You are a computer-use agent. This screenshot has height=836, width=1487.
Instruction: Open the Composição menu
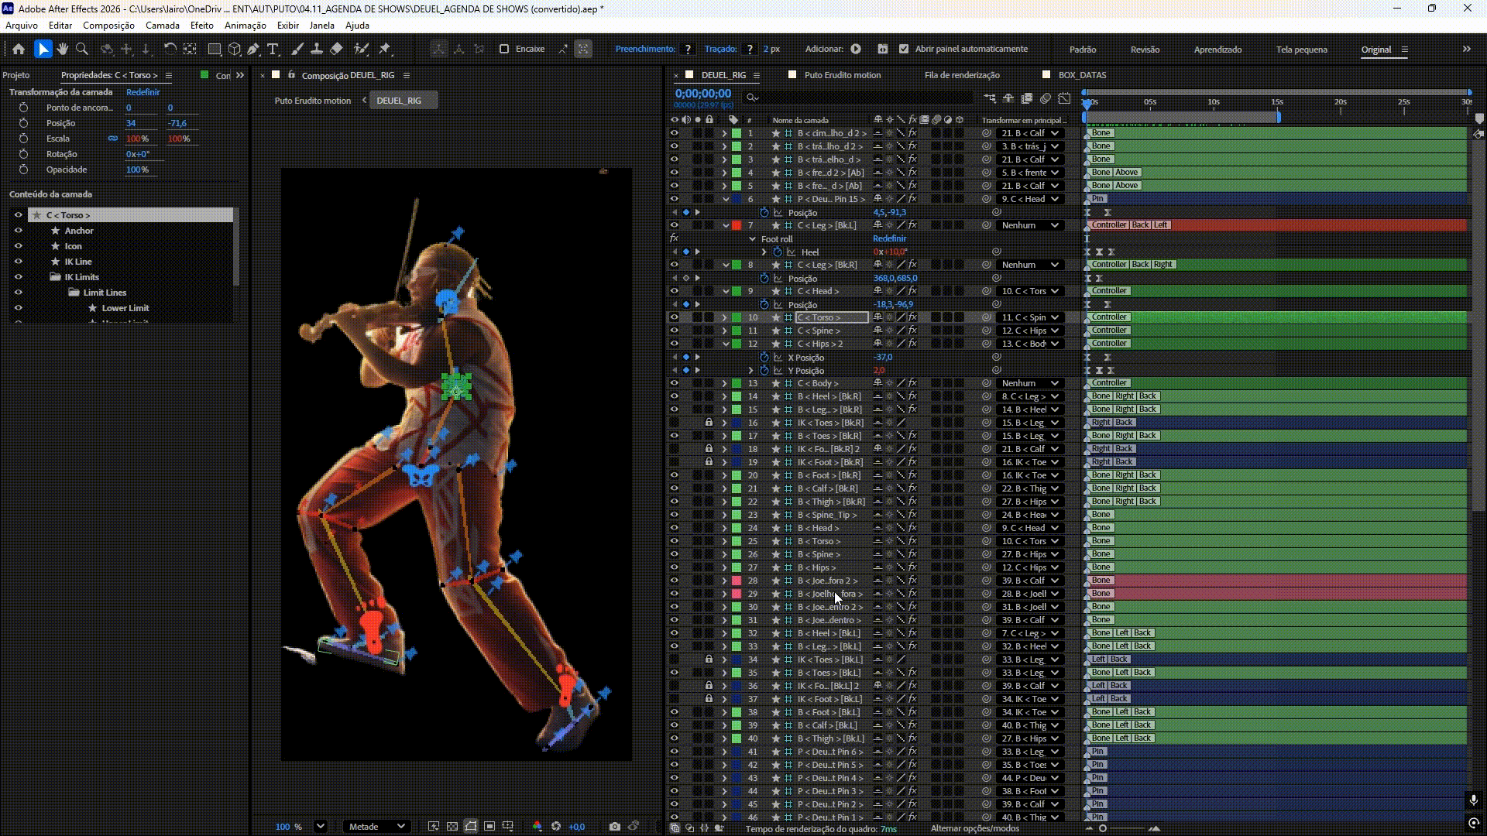pyautogui.click(x=108, y=26)
